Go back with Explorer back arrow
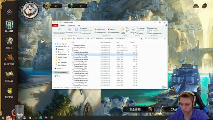The width and height of the screenshot is (213, 120). [54, 39]
